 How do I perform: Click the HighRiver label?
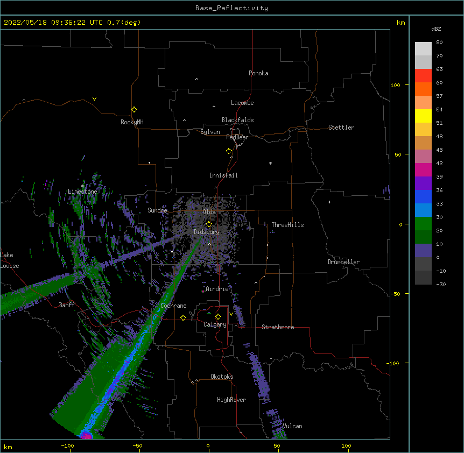tap(231, 400)
